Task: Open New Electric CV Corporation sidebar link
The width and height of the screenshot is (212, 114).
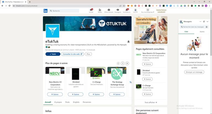Action: (x=154, y=53)
